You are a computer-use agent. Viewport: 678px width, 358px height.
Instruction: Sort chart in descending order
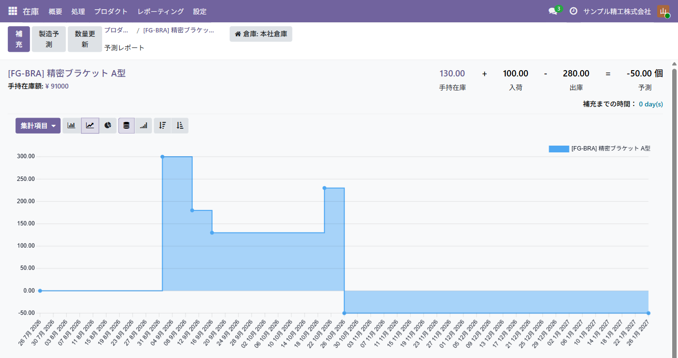click(x=163, y=126)
